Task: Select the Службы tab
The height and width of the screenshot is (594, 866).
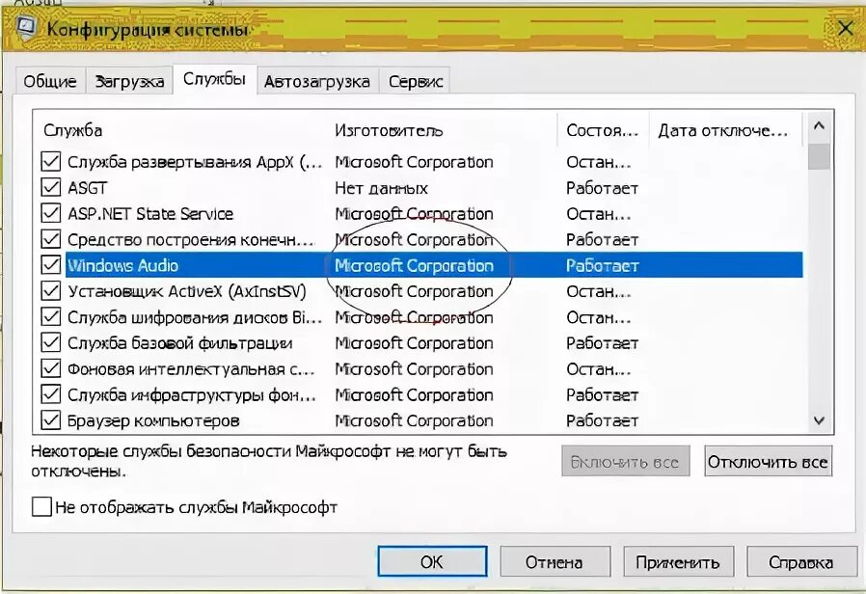Action: point(214,79)
